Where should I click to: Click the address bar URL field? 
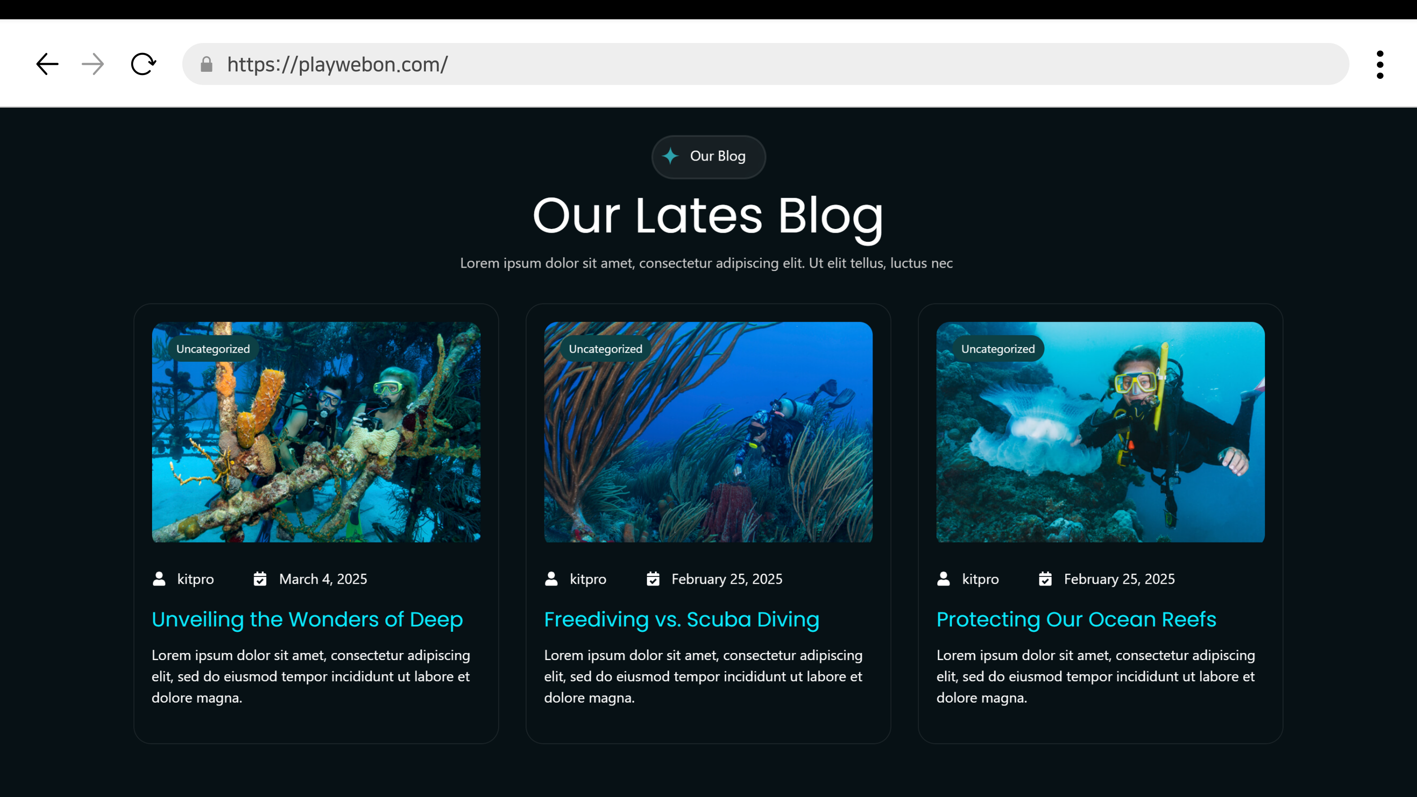765,64
